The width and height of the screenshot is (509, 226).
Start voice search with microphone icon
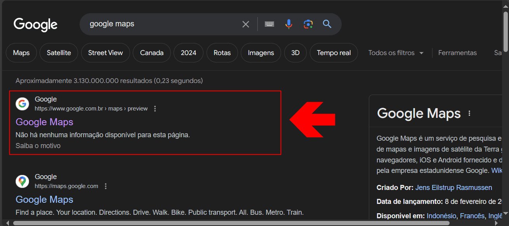pos(288,24)
